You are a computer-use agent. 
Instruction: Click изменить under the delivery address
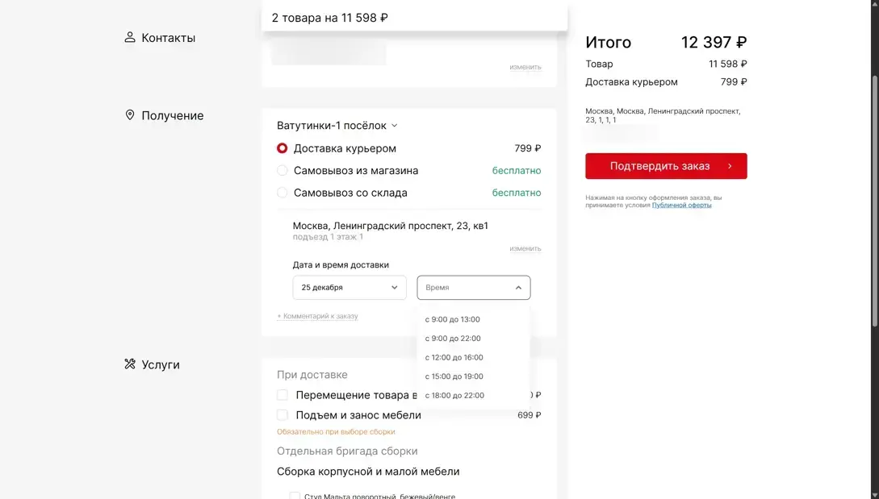(x=525, y=249)
